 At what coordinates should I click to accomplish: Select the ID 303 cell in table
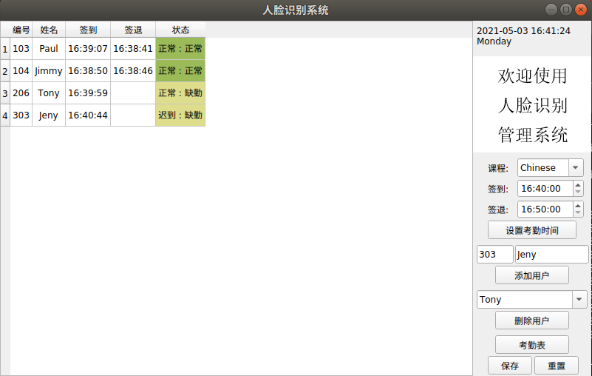tap(21, 115)
